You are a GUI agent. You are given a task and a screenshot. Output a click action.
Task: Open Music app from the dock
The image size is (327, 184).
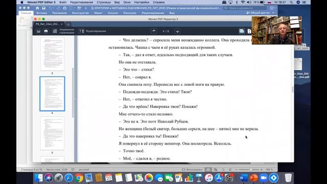point(209,178)
